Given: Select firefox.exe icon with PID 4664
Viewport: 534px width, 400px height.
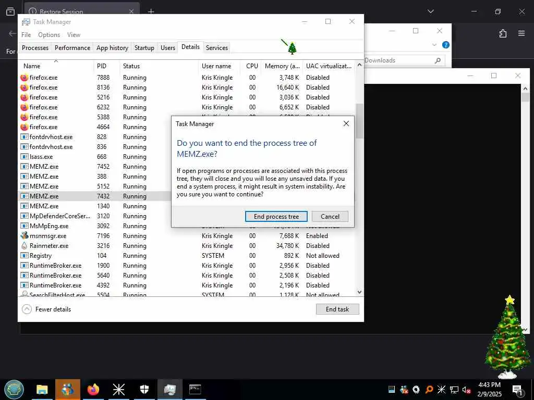Looking at the screenshot, I should (24, 127).
